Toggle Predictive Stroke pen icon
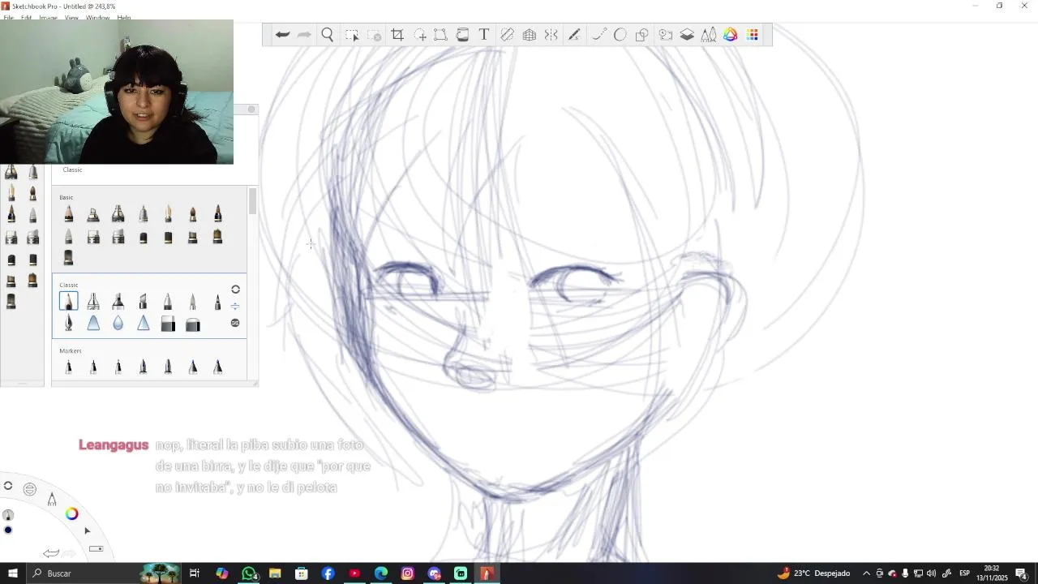Screen dimensions: 1038x584 (574, 35)
